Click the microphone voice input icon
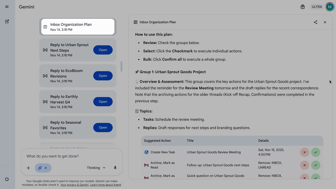336x189 pixels. pyautogui.click(x=115, y=168)
